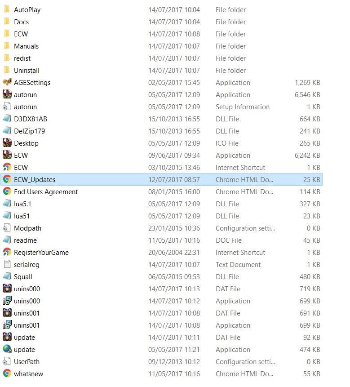
Task: Click the ECW Internet Shortcut icon
Action: coord(7,167)
